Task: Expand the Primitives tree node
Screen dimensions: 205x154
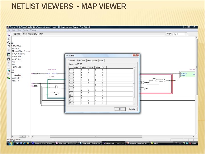Action: (13, 54)
